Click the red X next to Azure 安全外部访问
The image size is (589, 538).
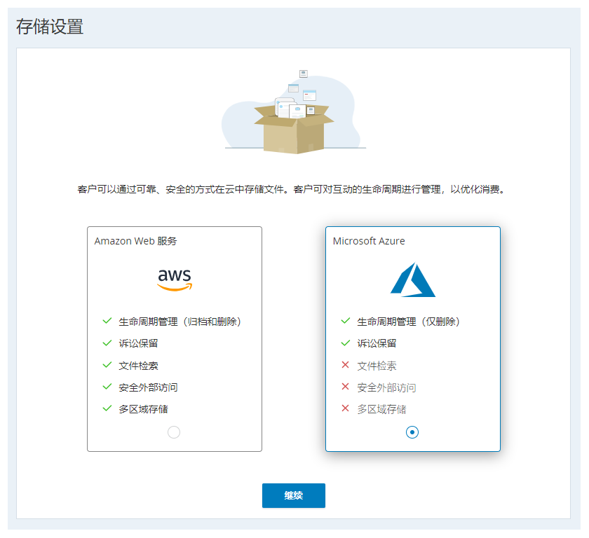click(345, 387)
